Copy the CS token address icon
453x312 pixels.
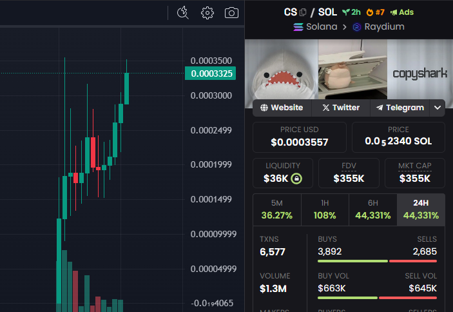[303, 12]
